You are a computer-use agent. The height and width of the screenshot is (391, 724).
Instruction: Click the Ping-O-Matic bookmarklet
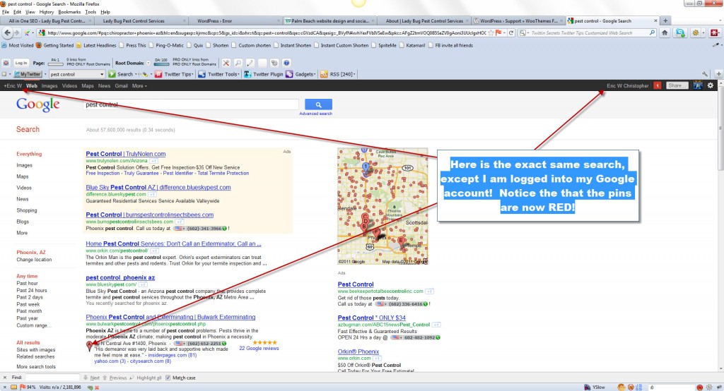click(165, 46)
